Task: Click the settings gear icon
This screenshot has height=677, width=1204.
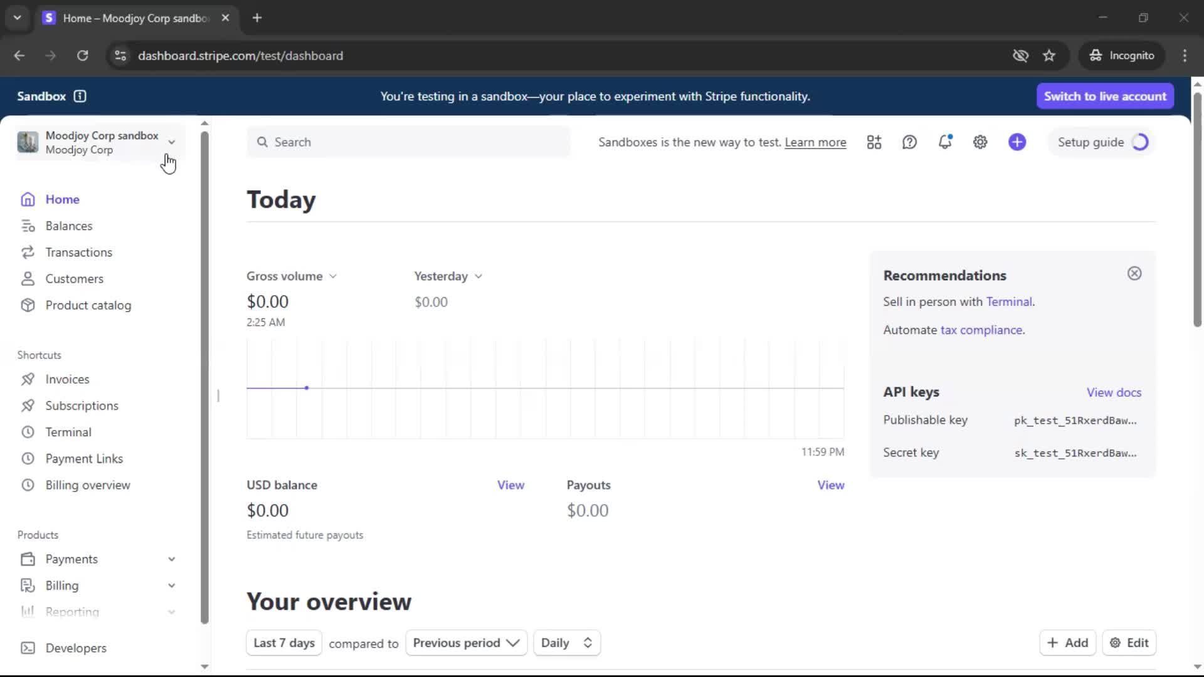Action: (980, 142)
